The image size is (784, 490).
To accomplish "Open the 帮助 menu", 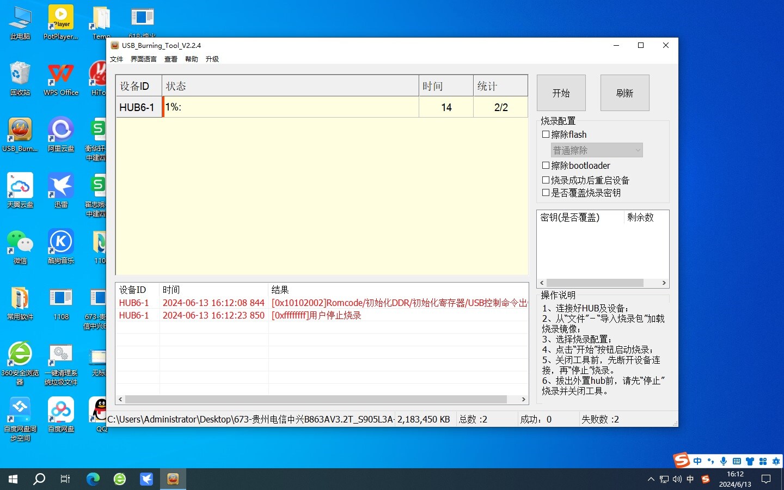I will [x=192, y=59].
